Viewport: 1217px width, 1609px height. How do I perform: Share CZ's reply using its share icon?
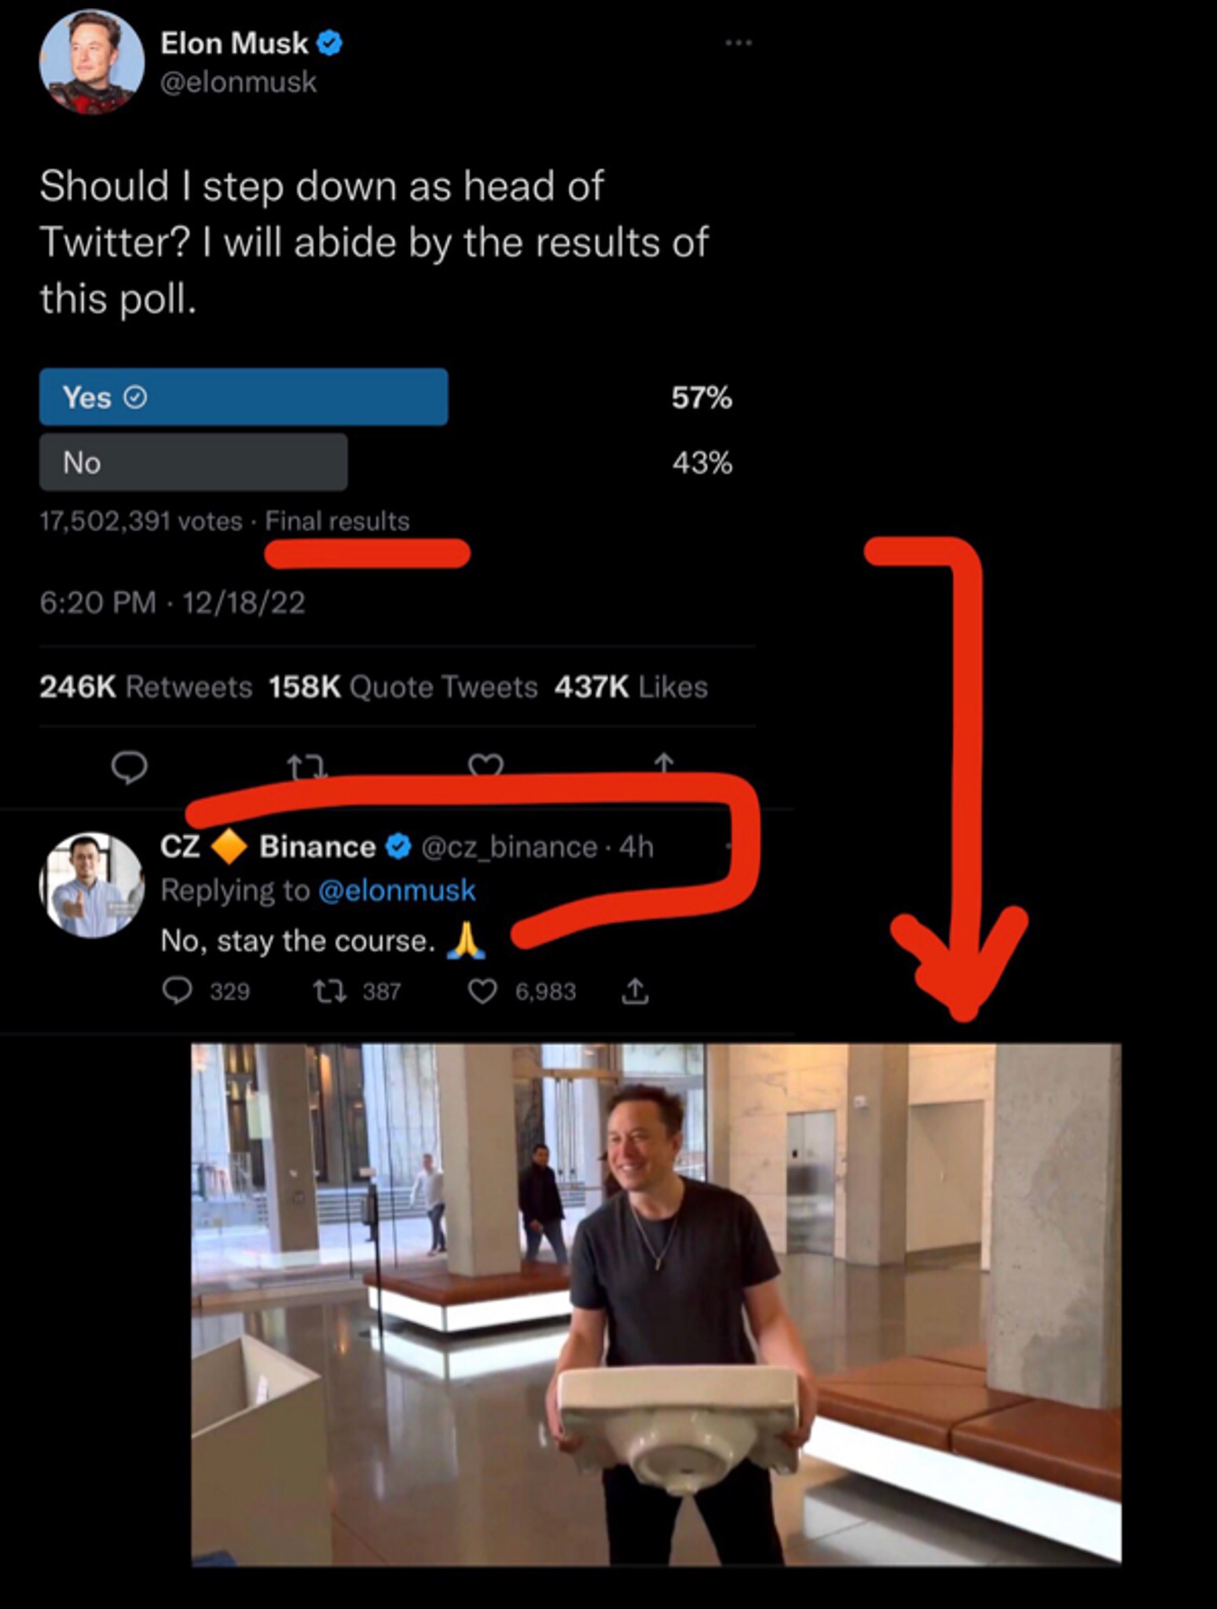tap(635, 991)
